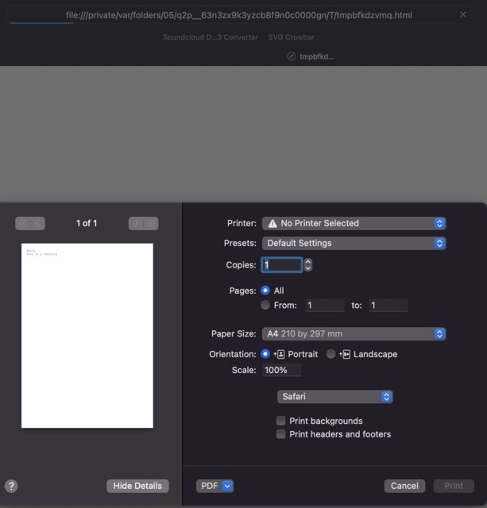Click the page preview thumbnail

[87, 336]
